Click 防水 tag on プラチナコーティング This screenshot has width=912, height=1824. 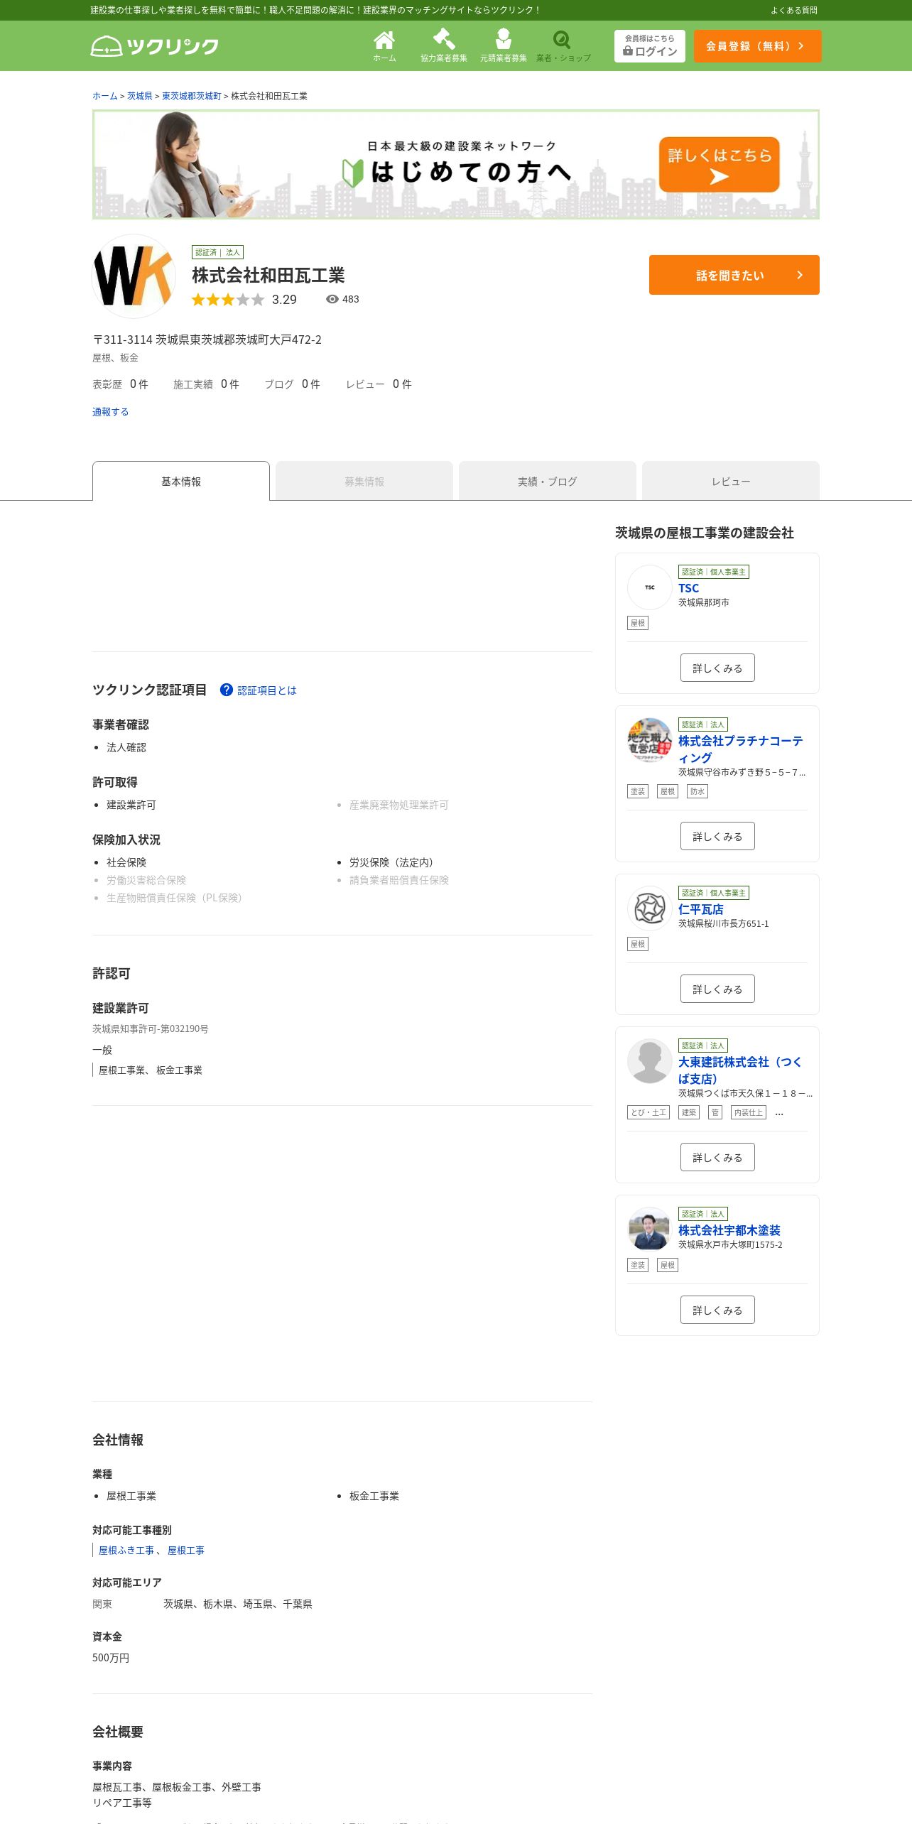click(697, 791)
